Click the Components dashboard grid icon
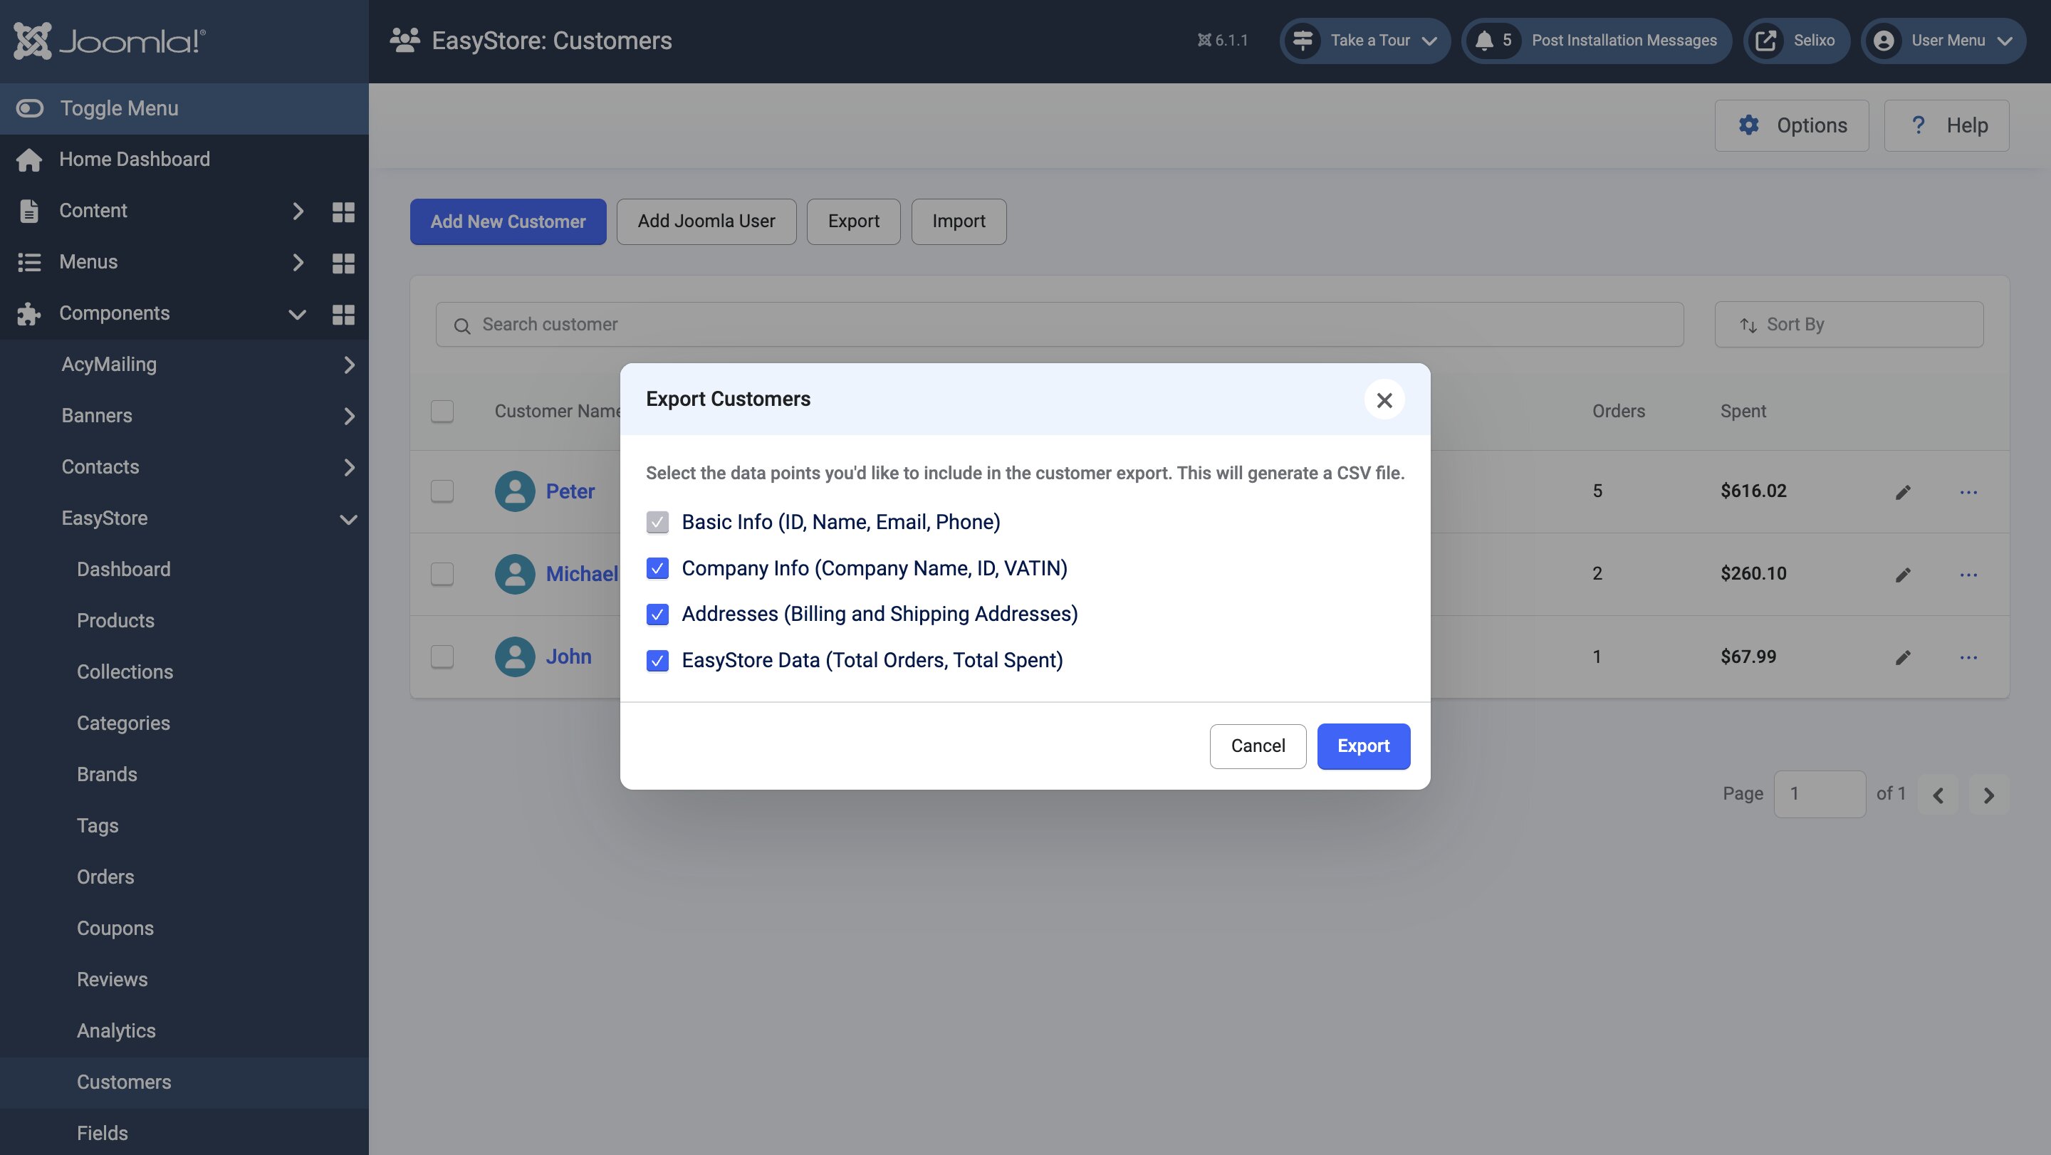 click(343, 315)
